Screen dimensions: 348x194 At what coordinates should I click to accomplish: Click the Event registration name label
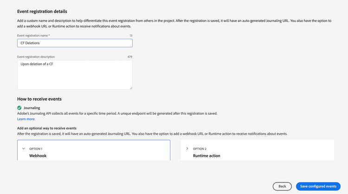pos(33,35)
